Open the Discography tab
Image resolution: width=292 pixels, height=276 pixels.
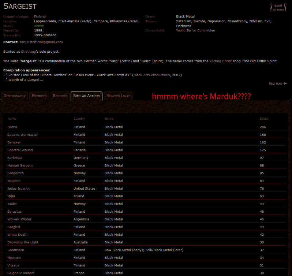tap(14, 96)
